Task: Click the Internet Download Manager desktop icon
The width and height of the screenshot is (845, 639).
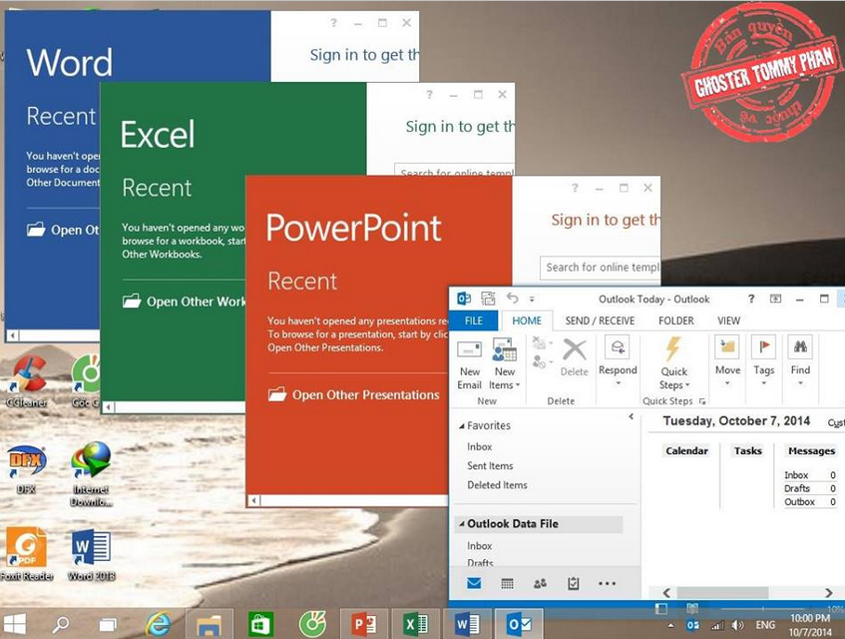Action: pyautogui.click(x=91, y=473)
